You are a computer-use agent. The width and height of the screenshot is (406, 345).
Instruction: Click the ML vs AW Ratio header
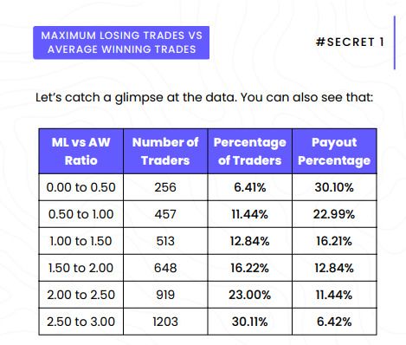(81, 151)
